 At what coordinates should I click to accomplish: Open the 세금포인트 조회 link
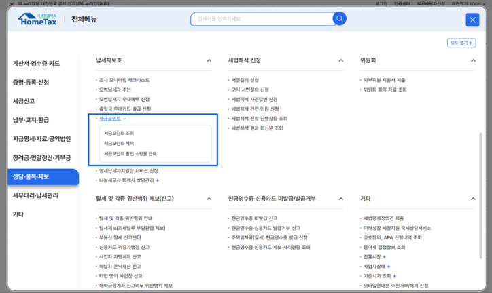click(x=119, y=134)
